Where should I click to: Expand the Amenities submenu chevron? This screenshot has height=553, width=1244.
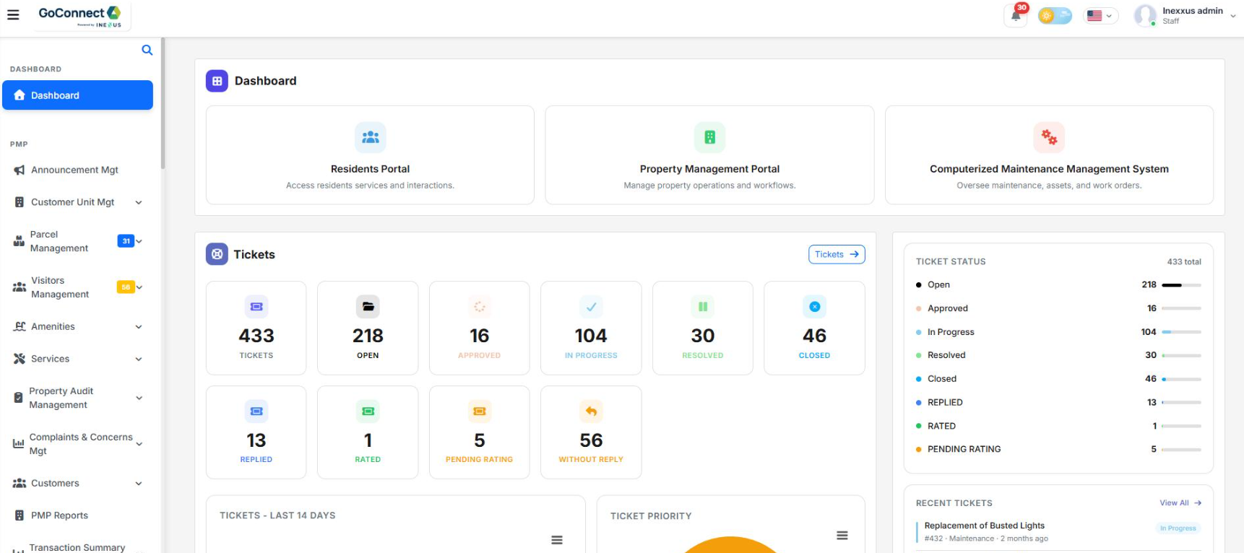pos(139,327)
